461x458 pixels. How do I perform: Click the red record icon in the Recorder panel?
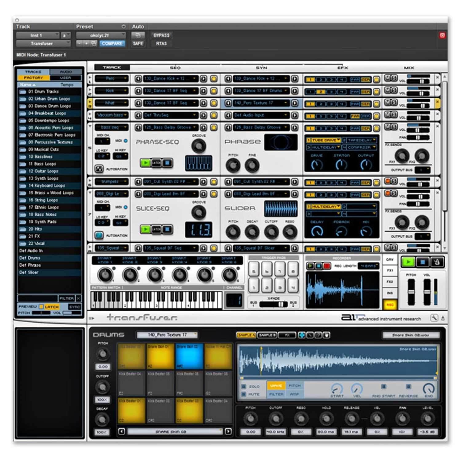click(x=327, y=266)
